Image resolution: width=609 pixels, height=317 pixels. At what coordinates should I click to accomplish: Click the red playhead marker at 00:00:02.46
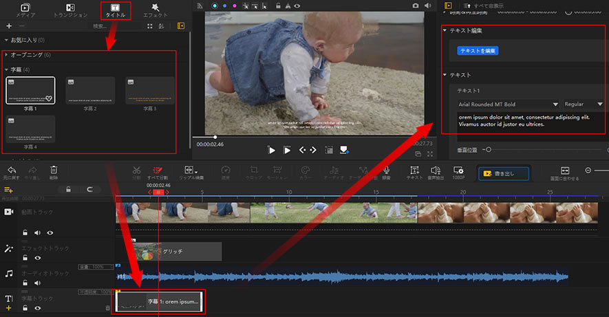click(x=158, y=192)
